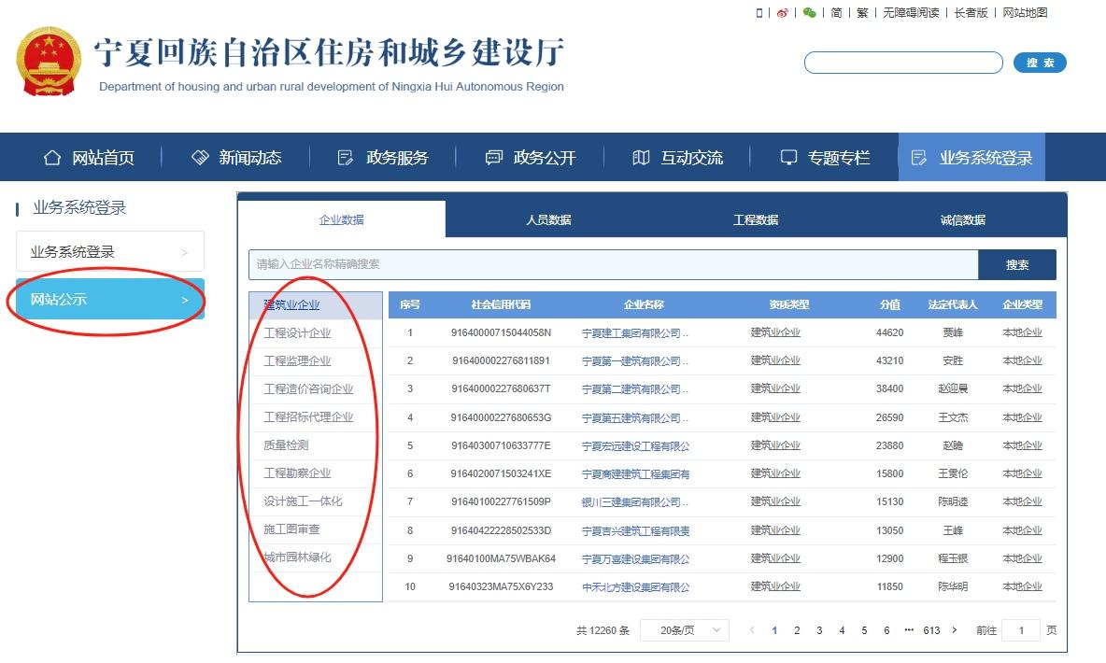Open the WeChat icon link
Image resolution: width=1106 pixels, height=663 pixels.
[x=809, y=13]
